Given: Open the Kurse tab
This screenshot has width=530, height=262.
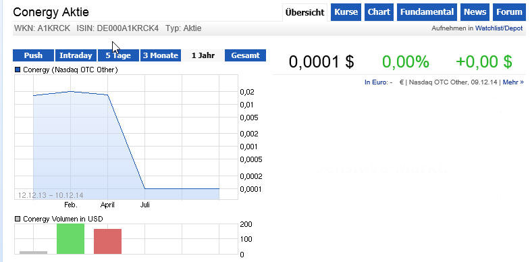Looking at the screenshot, I should [346, 12].
